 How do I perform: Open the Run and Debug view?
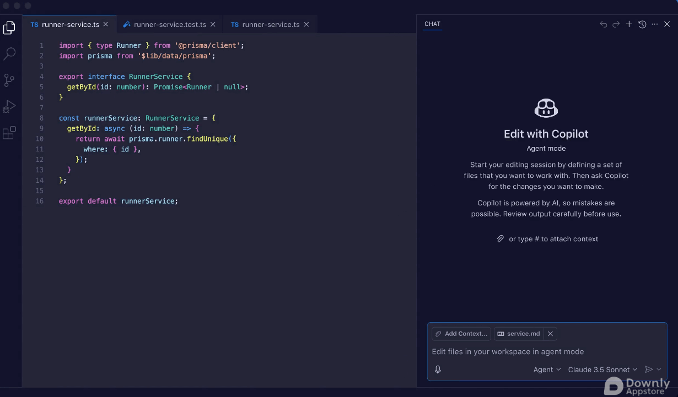pos(9,106)
